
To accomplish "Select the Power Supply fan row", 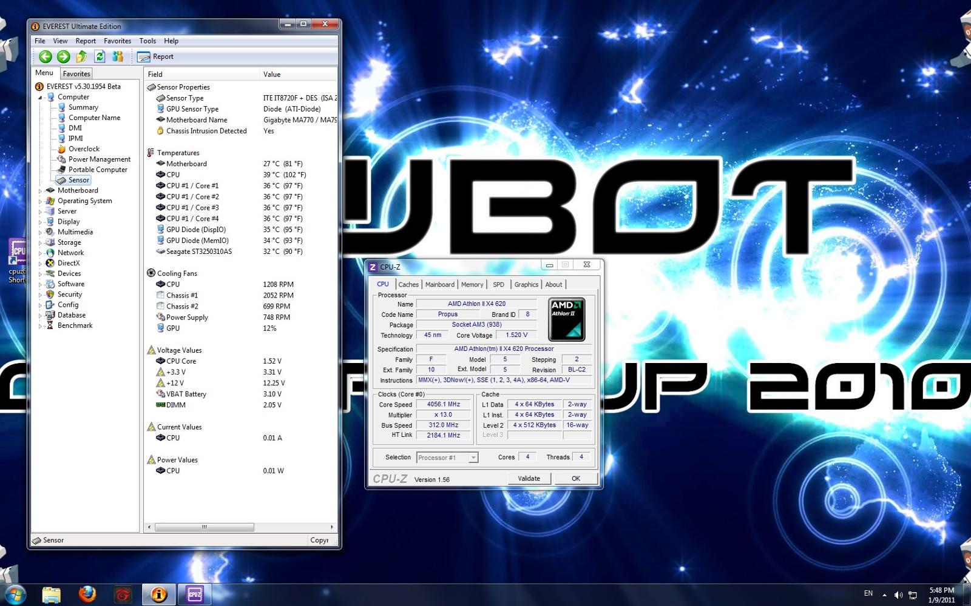I will coord(241,318).
